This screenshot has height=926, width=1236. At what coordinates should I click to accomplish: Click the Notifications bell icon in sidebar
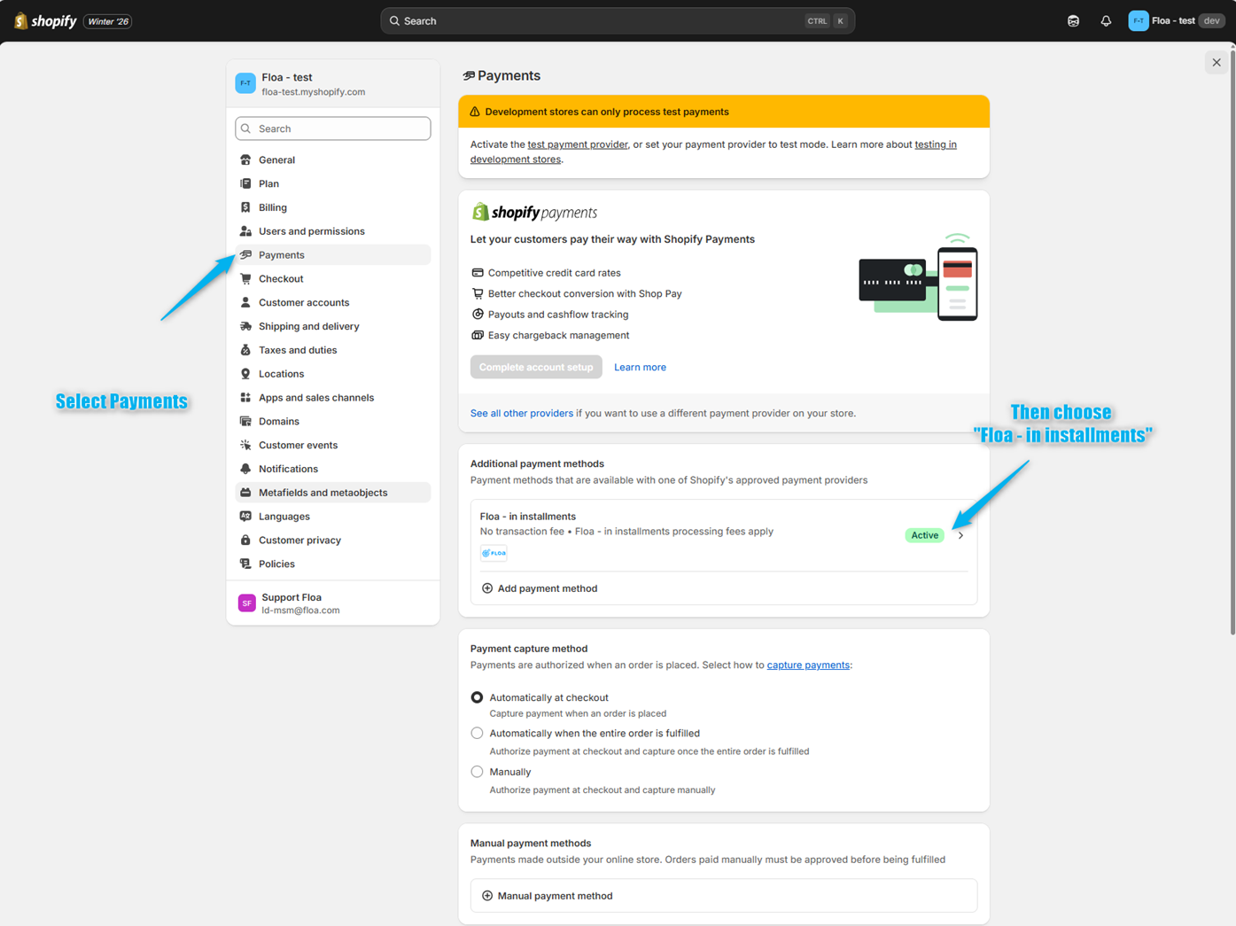point(245,469)
